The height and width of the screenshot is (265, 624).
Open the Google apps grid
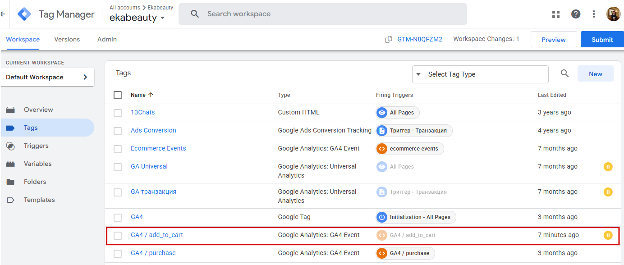click(x=556, y=14)
